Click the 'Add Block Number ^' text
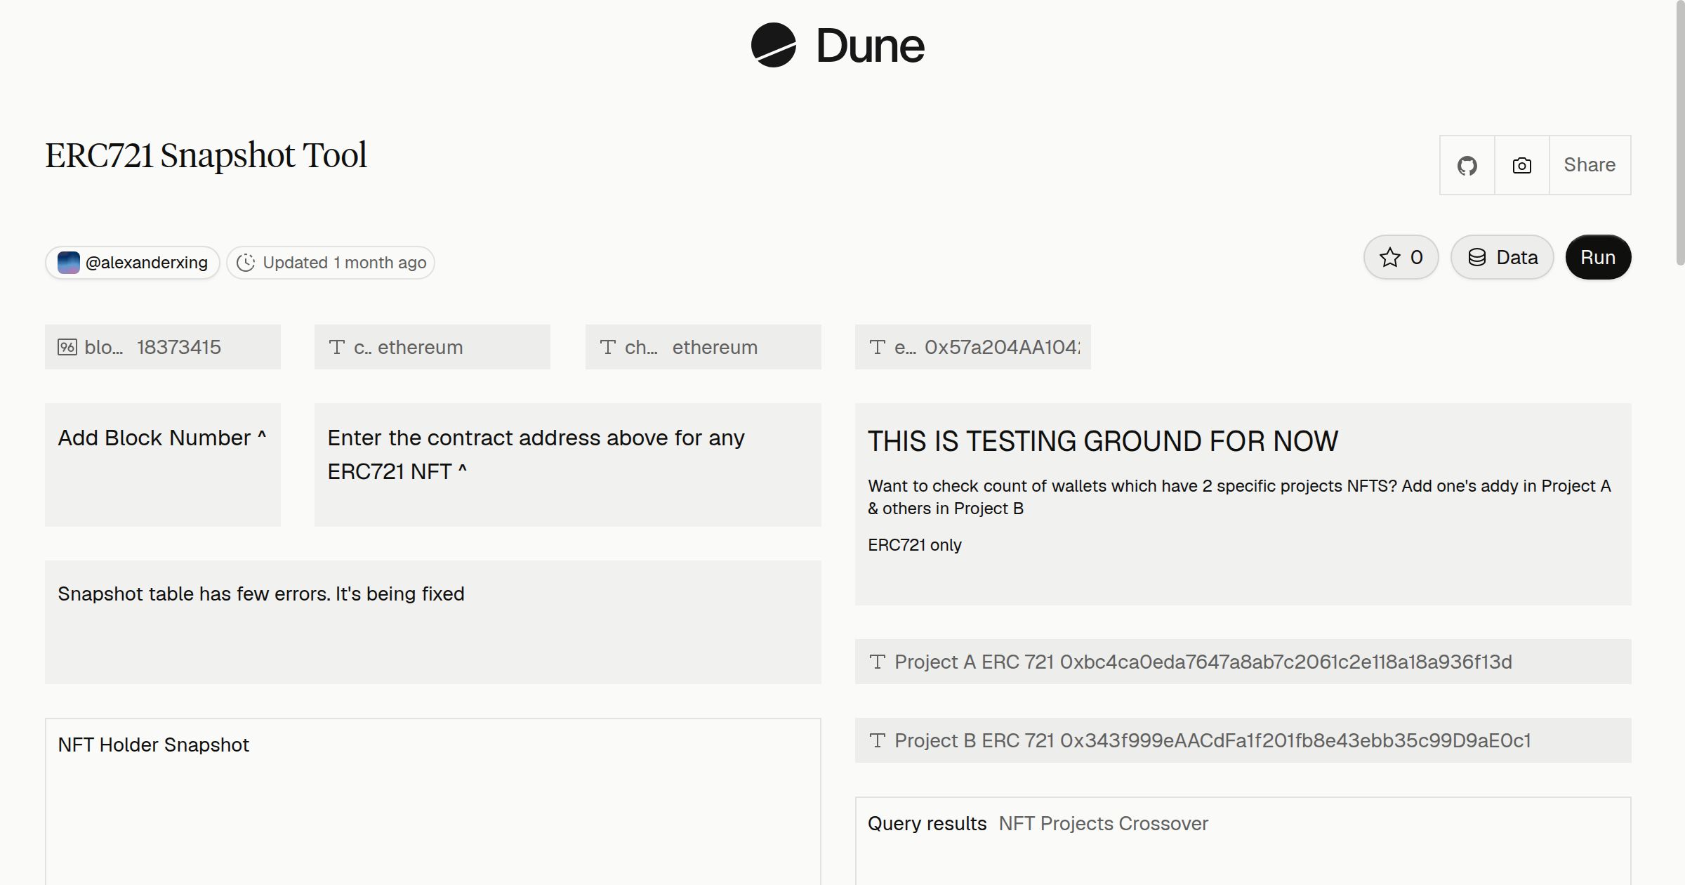This screenshot has height=885, width=1685. click(162, 438)
